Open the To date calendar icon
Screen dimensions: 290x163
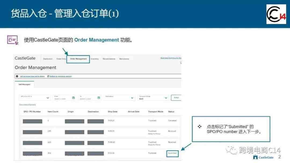(99, 98)
